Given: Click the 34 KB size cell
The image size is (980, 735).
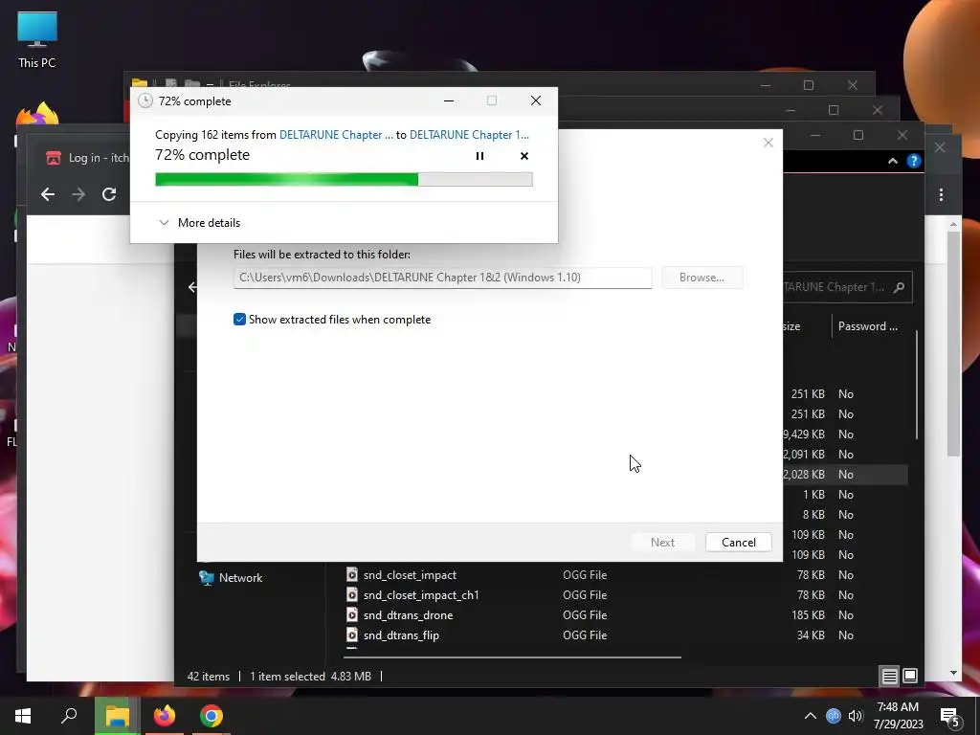Looking at the screenshot, I should 812,635.
